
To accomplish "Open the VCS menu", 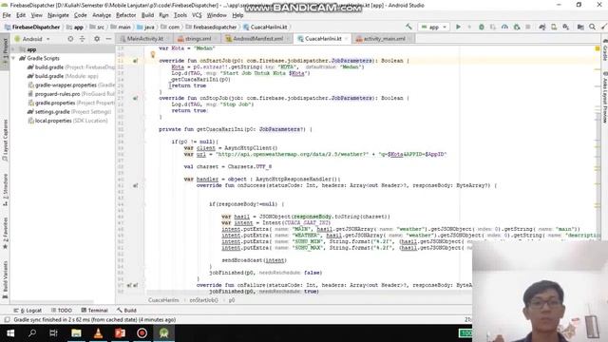I will click(197, 15).
